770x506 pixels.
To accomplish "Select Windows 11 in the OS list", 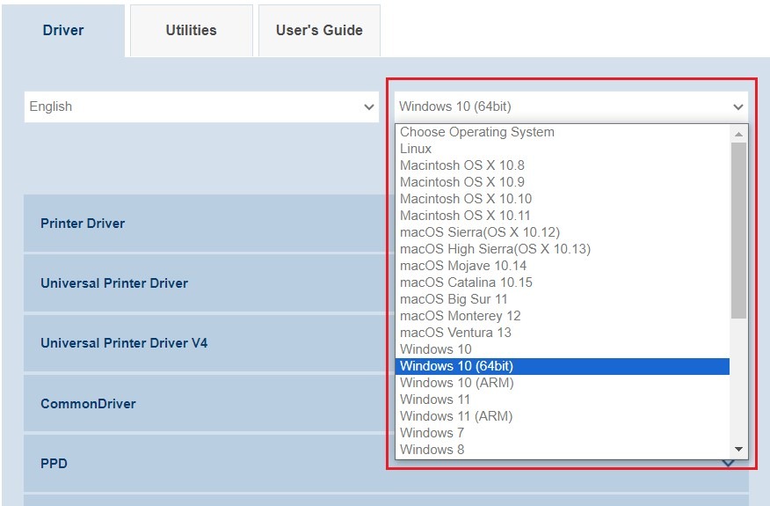I will (x=434, y=400).
